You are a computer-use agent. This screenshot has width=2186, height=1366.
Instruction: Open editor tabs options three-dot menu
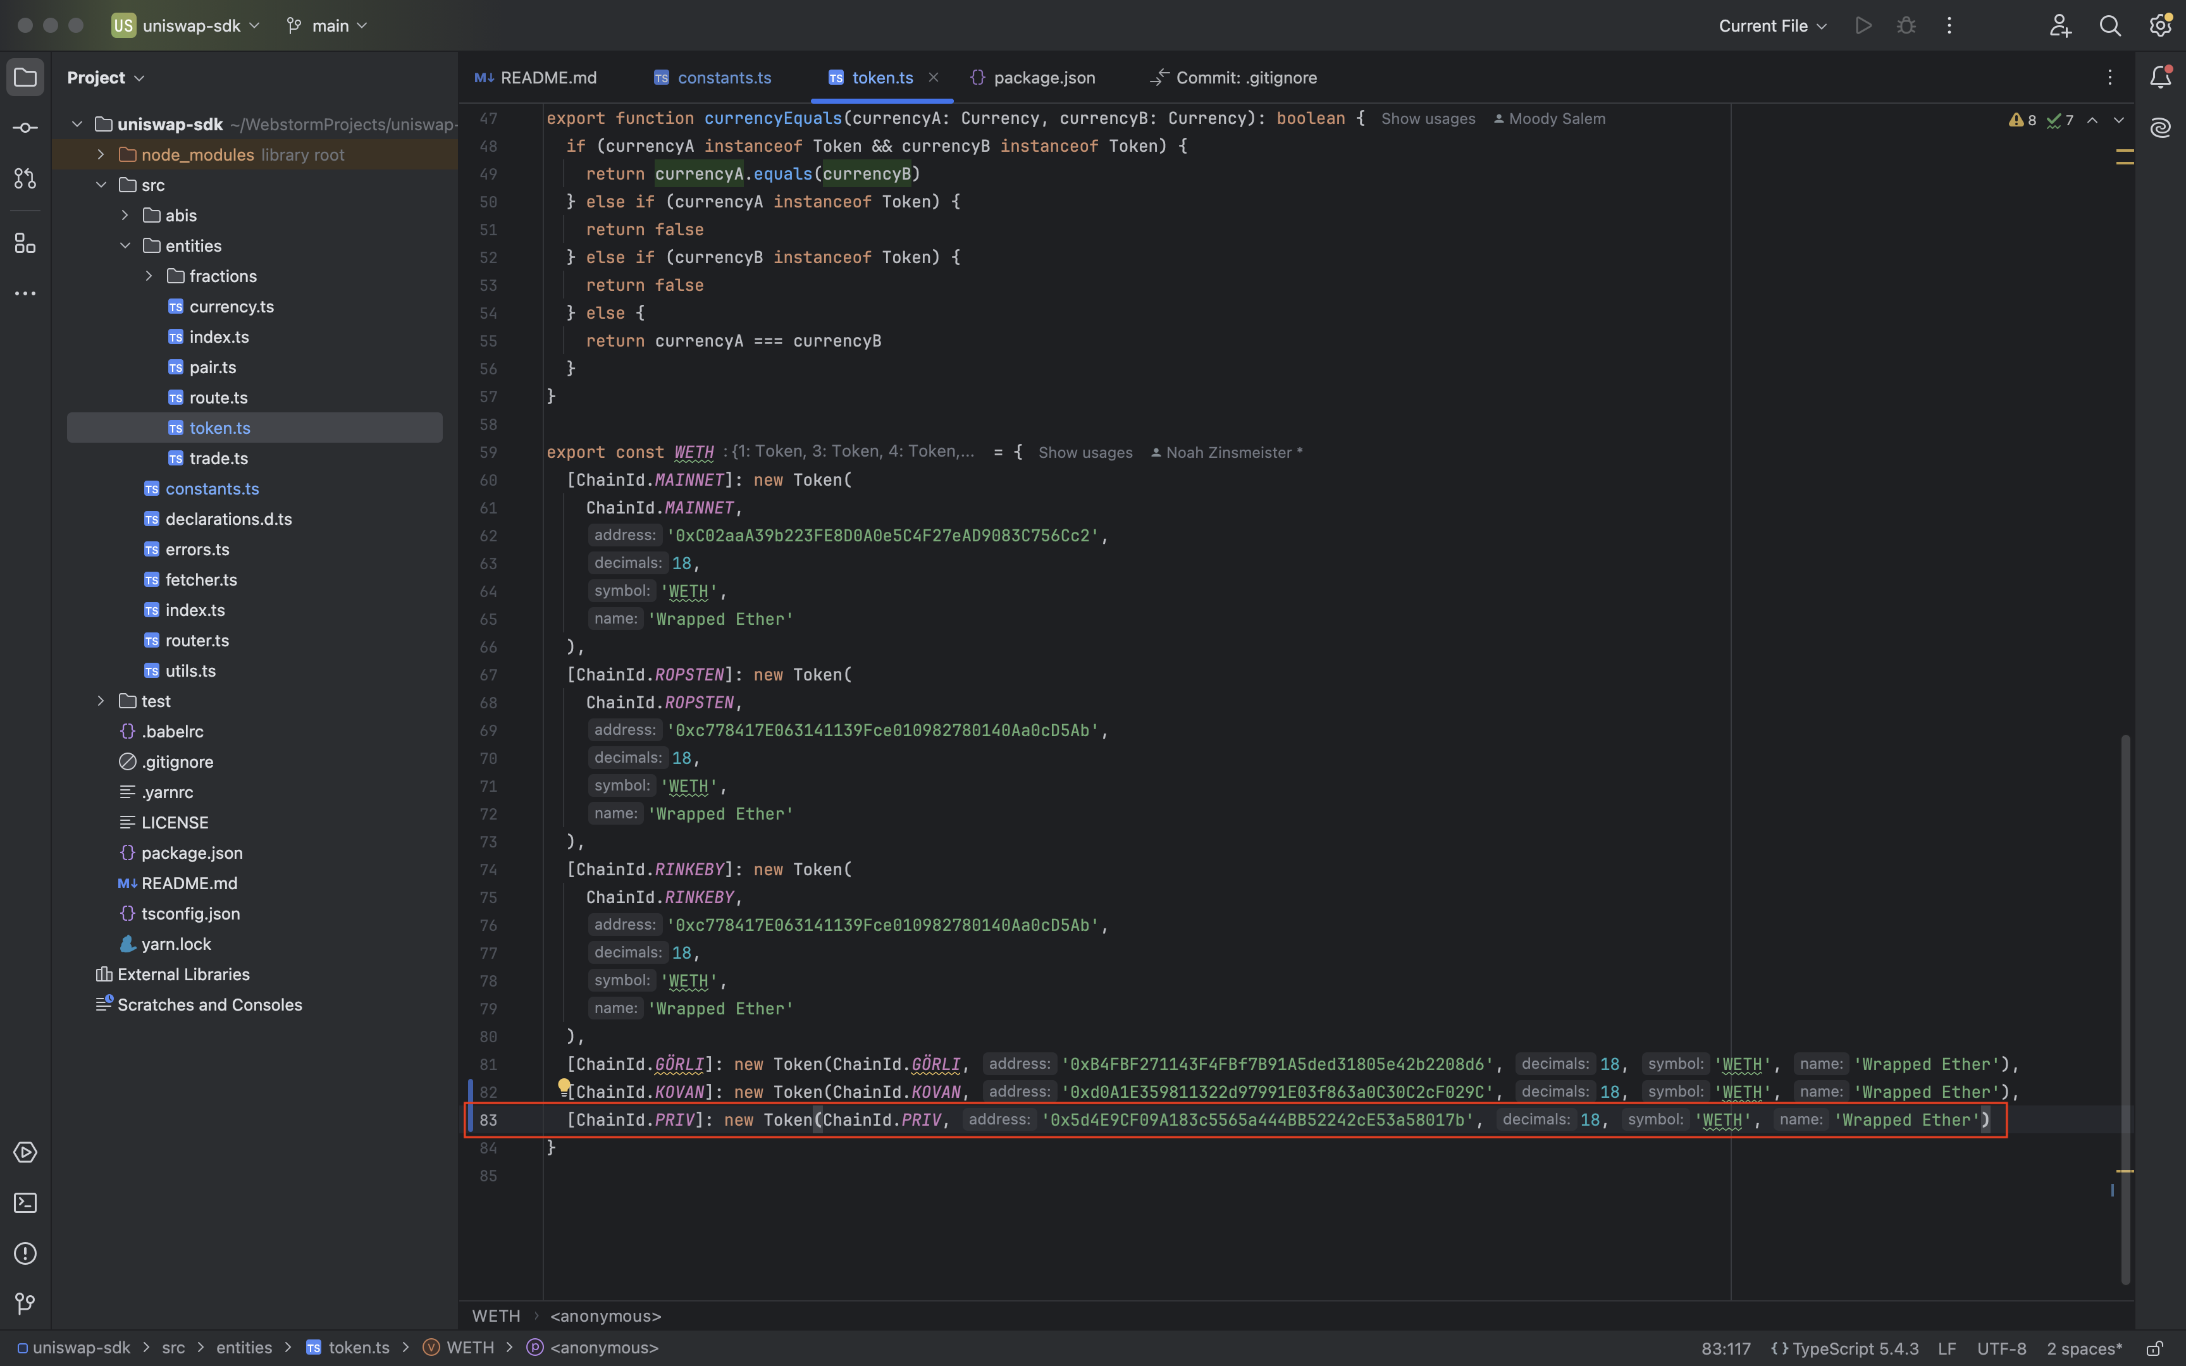(x=2110, y=78)
